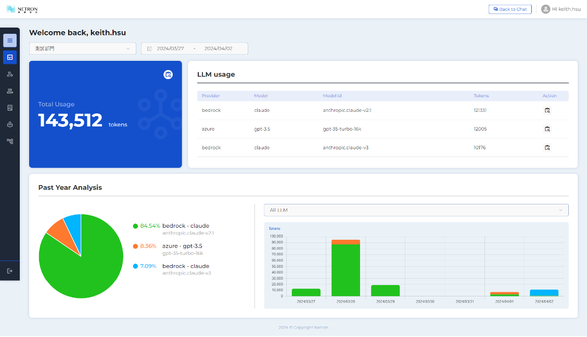The width and height of the screenshot is (587, 337).
Task: Open the dashboard icon in the sidebar
Action: pos(10,57)
